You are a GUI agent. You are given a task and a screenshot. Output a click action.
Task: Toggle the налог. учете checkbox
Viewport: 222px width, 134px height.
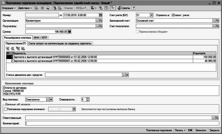(x=173, y=15)
